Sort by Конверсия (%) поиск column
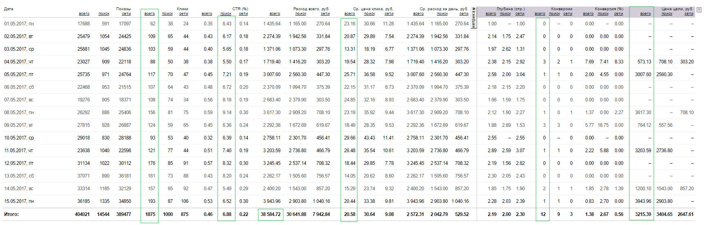Screen dimensions: 705x225 click(x=603, y=14)
